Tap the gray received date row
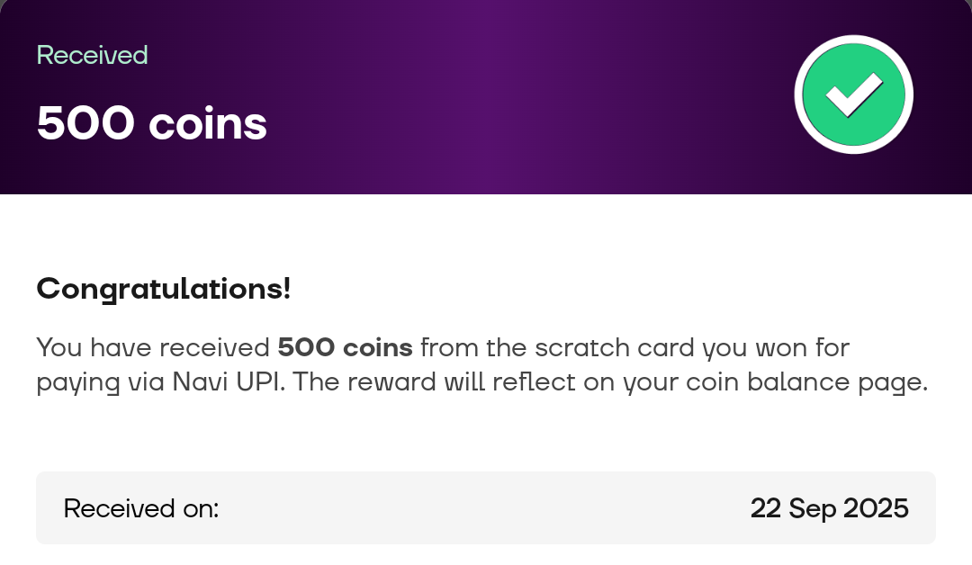The height and width of the screenshot is (565, 972). (486, 507)
